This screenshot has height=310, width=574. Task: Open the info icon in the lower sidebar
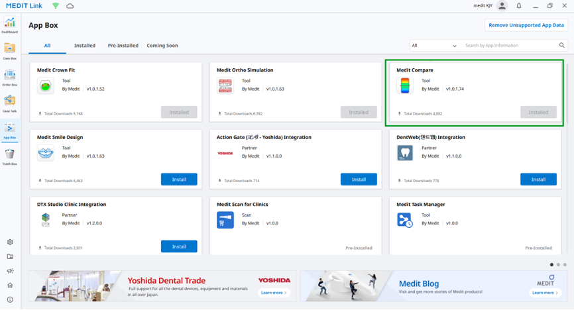point(10,299)
